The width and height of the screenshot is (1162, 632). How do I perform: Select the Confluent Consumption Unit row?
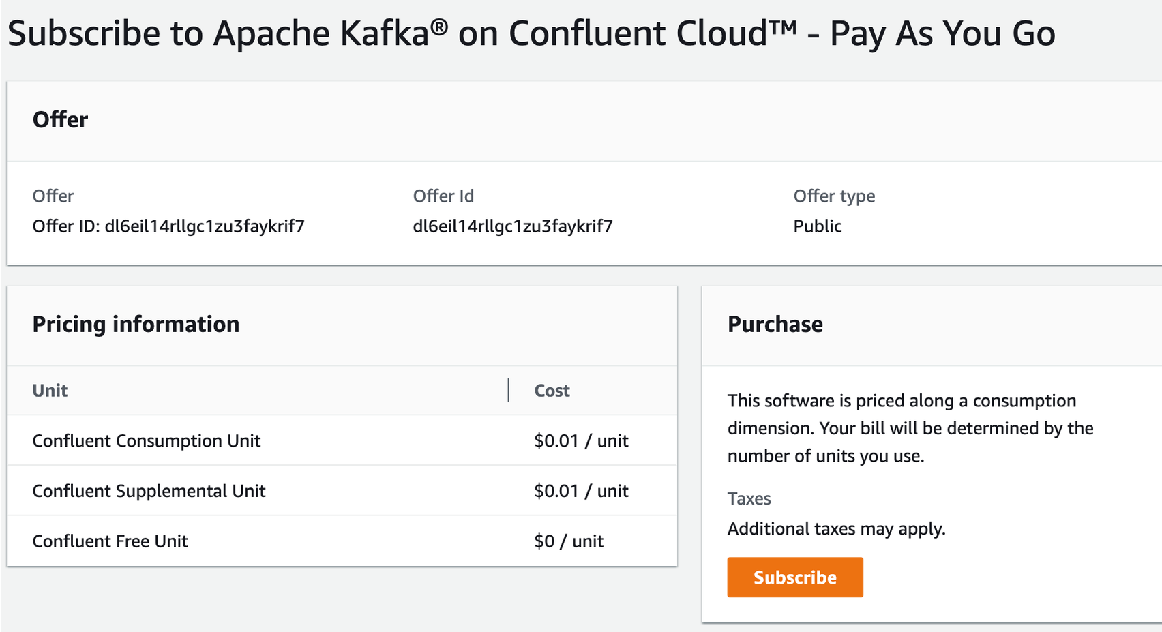146,440
